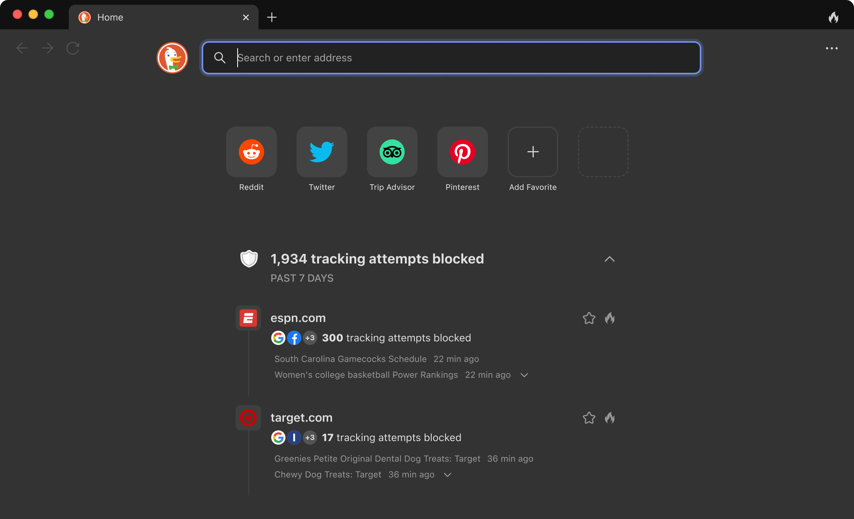Open the Twitter favorite
Screen dimensions: 854x519
point(322,152)
